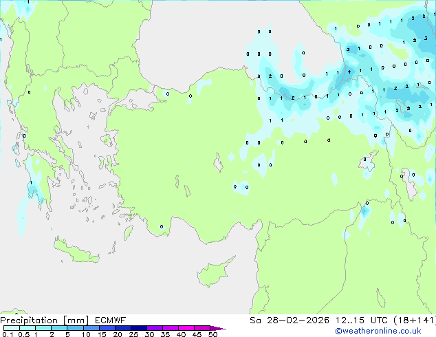Click the '4' precipitation value on the map
The image size is (436, 337).
(x=349, y=72)
